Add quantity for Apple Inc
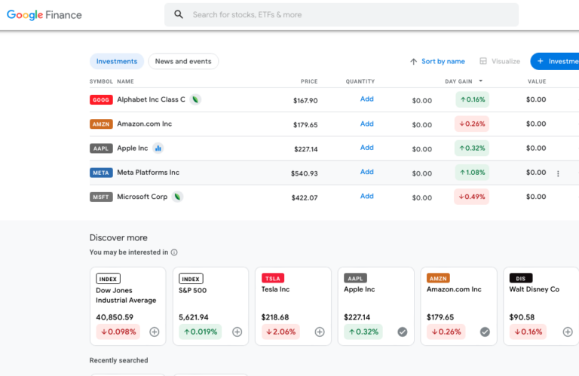This screenshot has height=376, width=579. (x=366, y=148)
